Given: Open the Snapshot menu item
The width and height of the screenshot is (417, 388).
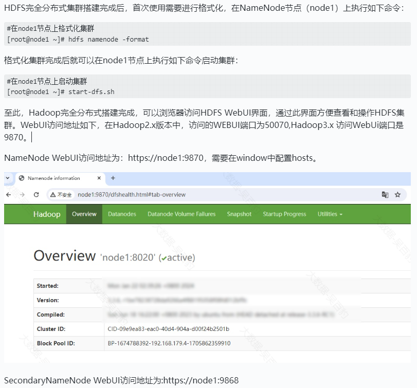Looking at the screenshot, I should [239, 214].
